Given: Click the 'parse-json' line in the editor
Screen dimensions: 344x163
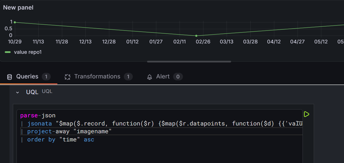Looking at the screenshot, I should click(38, 115).
